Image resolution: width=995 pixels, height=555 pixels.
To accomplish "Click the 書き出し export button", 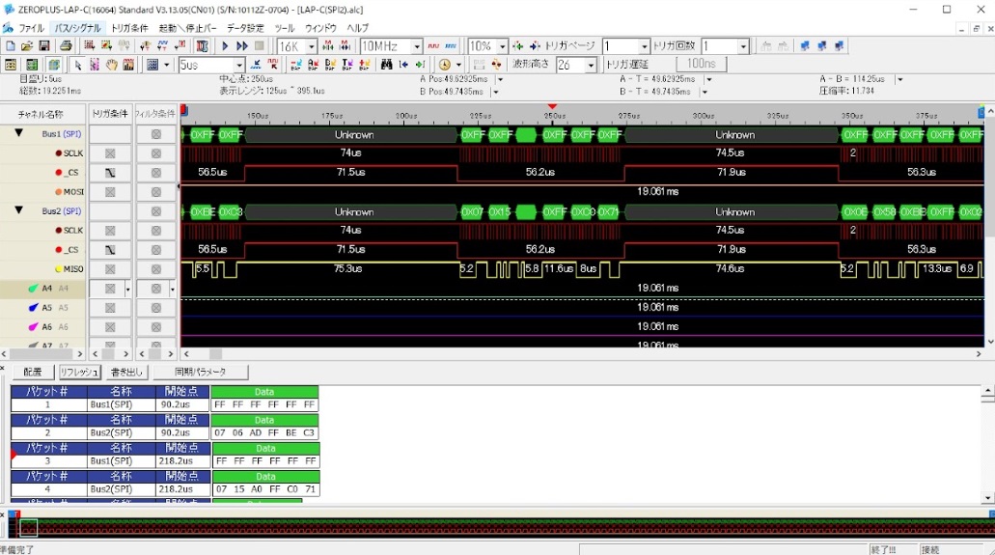I will coord(126,372).
